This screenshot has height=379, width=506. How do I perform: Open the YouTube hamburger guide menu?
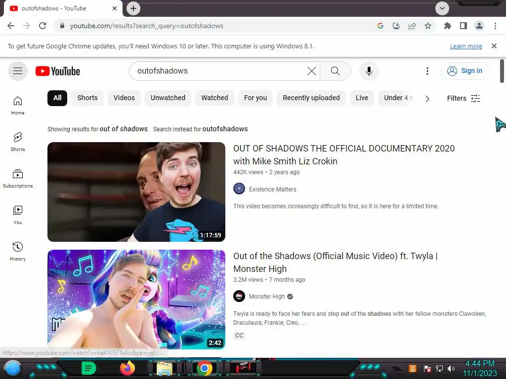[18, 71]
